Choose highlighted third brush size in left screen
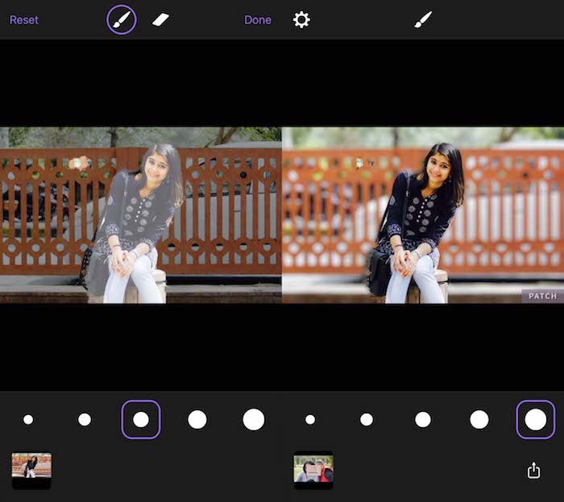Screen dimensions: 564x502 (141, 419)
